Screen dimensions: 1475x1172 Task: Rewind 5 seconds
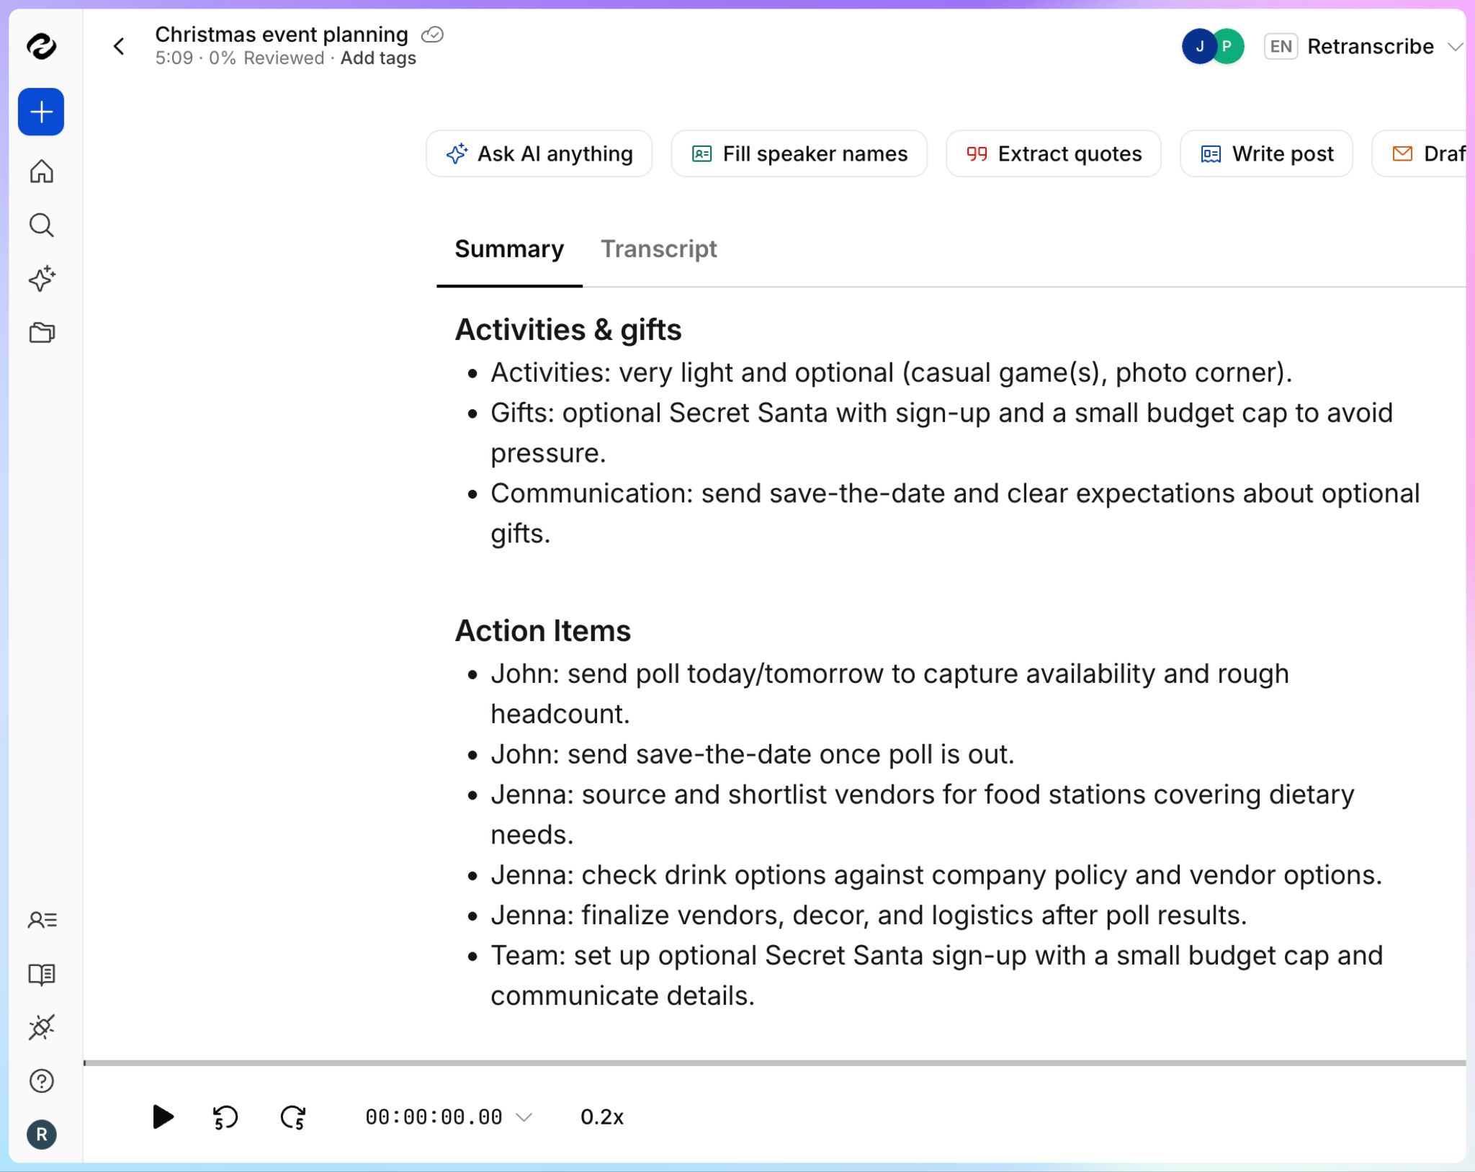tap(225, 1117)
